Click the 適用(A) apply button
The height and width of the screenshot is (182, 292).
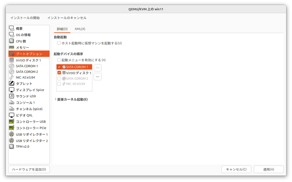pyautogui.click(x=269, y=169)
